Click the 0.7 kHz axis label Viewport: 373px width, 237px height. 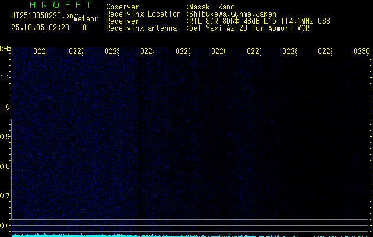tap(5, 196)
